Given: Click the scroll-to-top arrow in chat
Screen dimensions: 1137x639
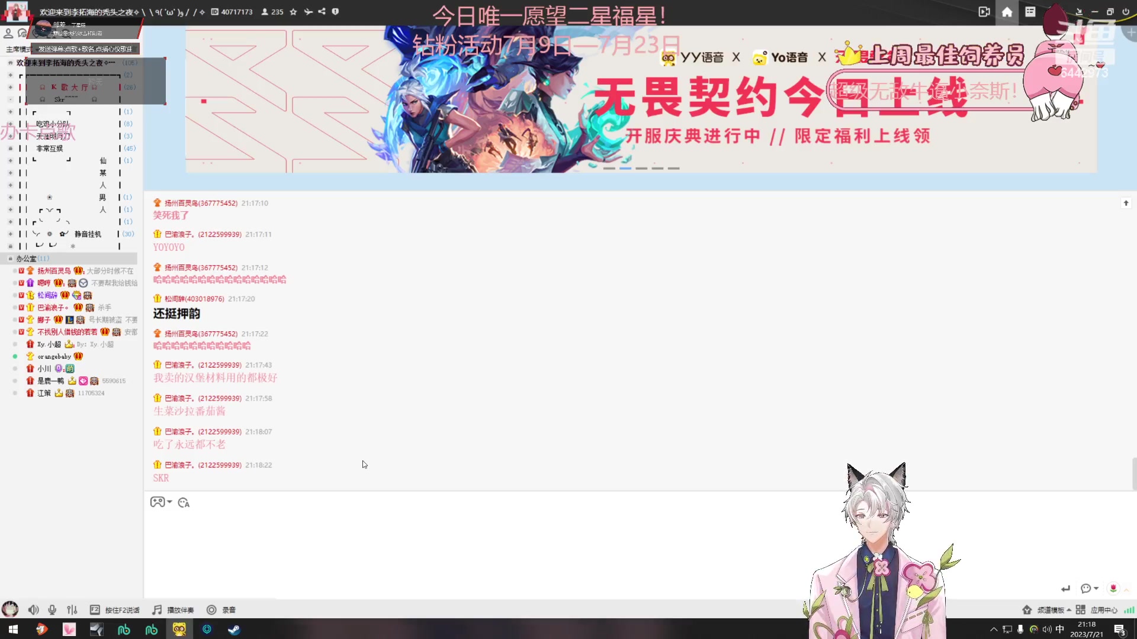Looking at the screenshot, I should click(1126, 203).
